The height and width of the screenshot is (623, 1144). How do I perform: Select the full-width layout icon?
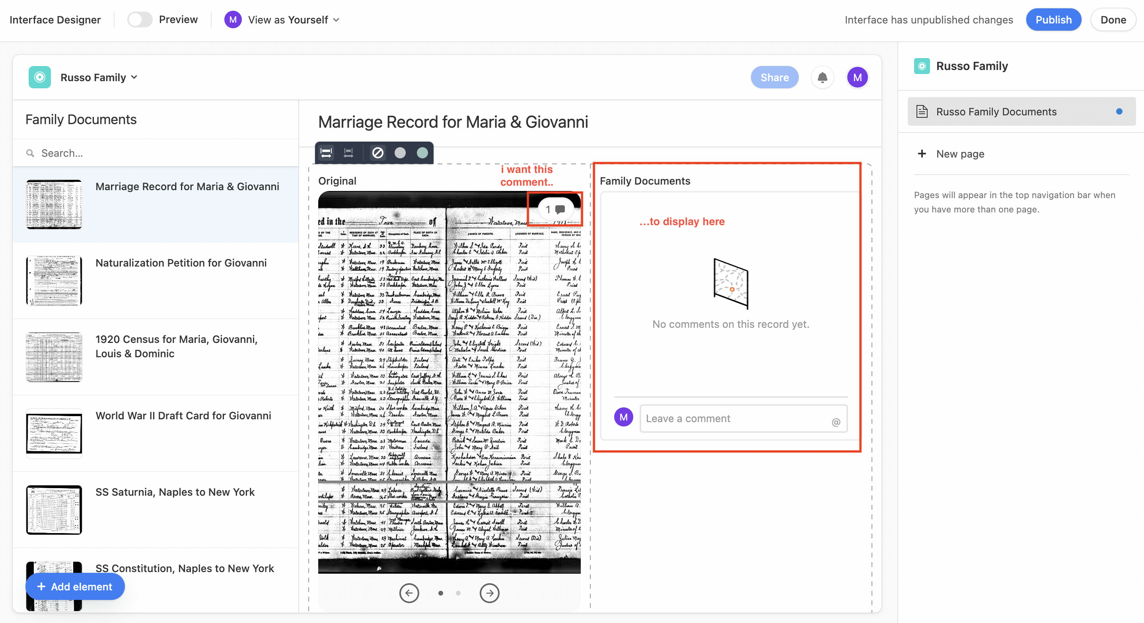point(326,153)
